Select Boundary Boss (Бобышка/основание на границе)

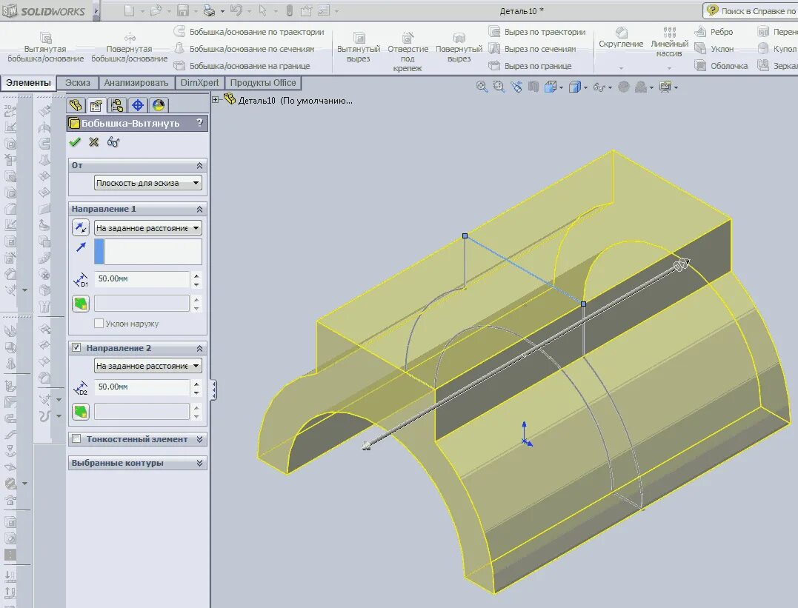(242, 66)
